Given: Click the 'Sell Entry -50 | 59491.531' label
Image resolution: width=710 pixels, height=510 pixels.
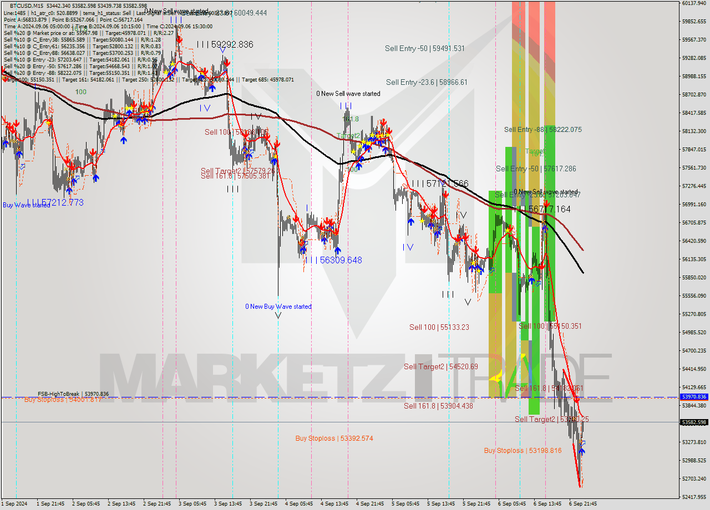Looking at the screenshot, I should (425, 49).
